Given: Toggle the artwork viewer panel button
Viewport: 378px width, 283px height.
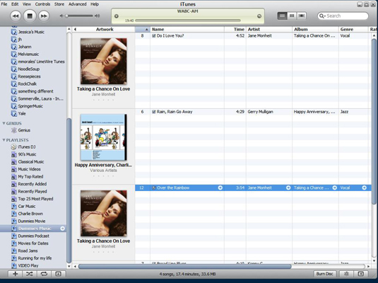Looking at the screenshot, I should click(58, 274).
